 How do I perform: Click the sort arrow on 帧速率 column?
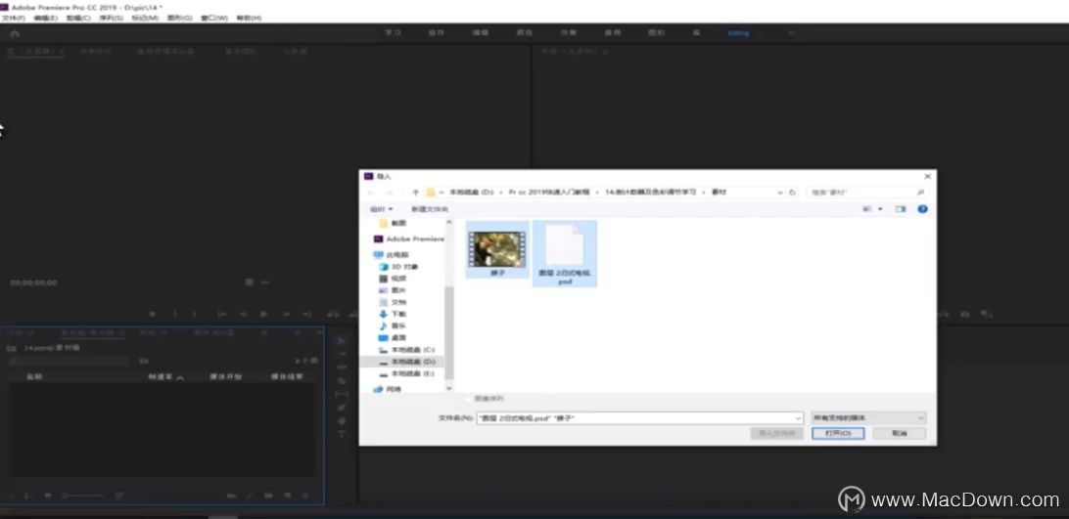pyautogui.click(x=180, y=377)
